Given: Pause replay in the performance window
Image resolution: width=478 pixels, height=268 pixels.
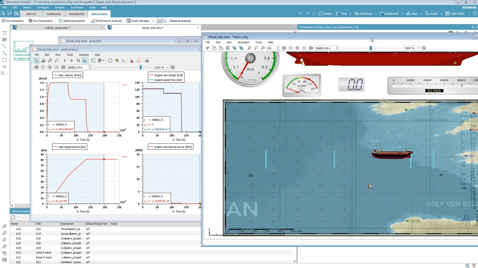Looking at the screenshot, I should (x=50, y=67).
